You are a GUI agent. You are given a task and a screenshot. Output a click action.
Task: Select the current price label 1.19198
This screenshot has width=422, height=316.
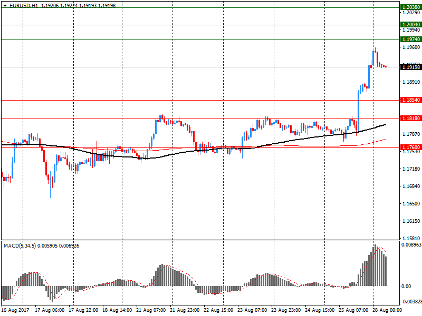(x=411, y=67)
